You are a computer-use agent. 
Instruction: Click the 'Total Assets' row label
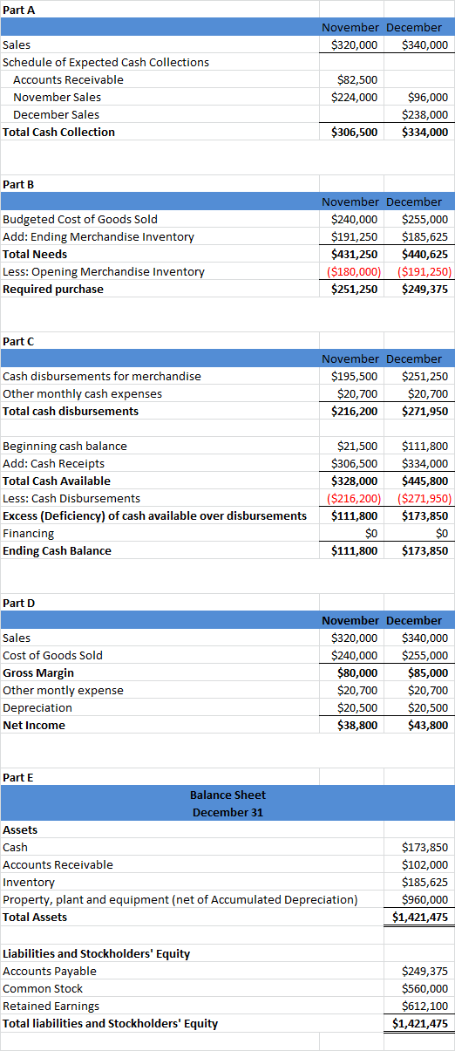35,917
